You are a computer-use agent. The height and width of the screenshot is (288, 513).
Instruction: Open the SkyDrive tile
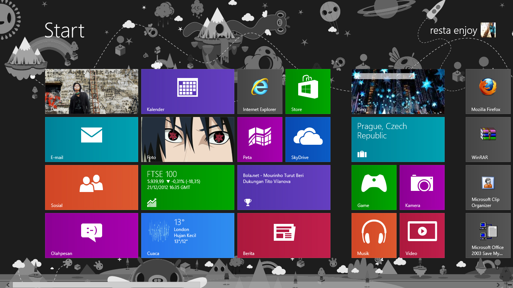tap(308, 139)
